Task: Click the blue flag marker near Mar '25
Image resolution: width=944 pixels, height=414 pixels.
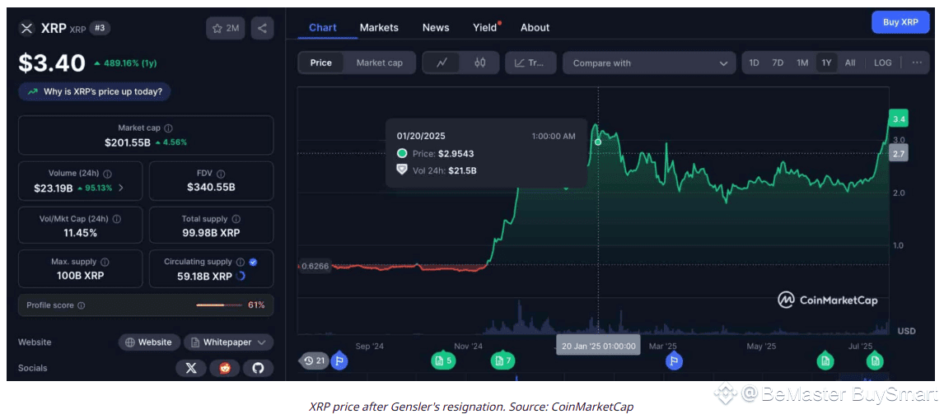Action: click(674, 361)
